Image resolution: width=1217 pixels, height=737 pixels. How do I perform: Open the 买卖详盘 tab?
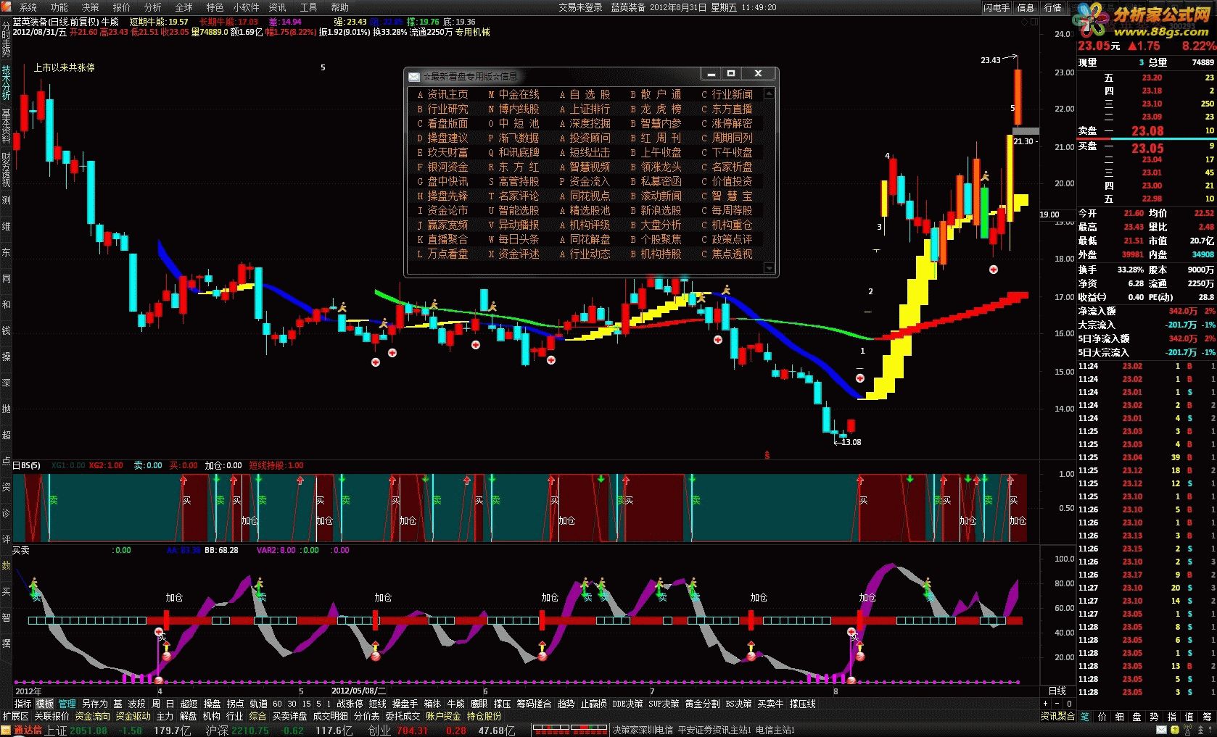pyautogui.click(x=289, y=716)
